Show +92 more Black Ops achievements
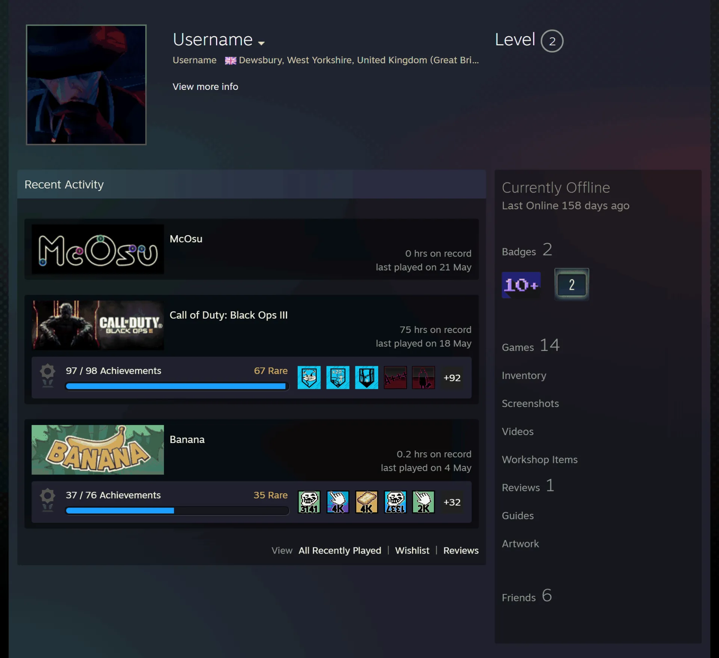719x658 pixels. (x=452, y=377)
